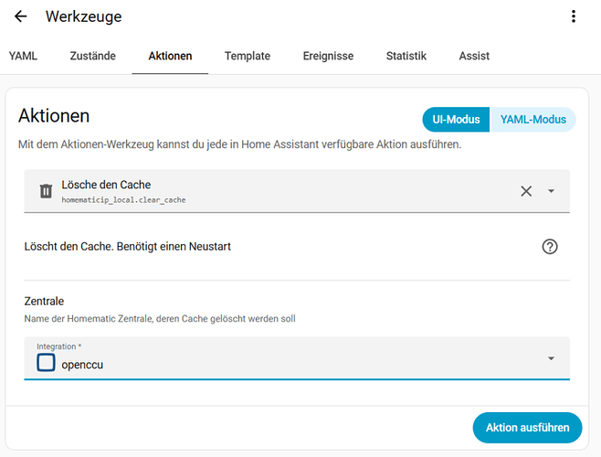Click the homematicip_local.clear_cache text
Viewport: 601px width, 457px height.
[123, 200]
